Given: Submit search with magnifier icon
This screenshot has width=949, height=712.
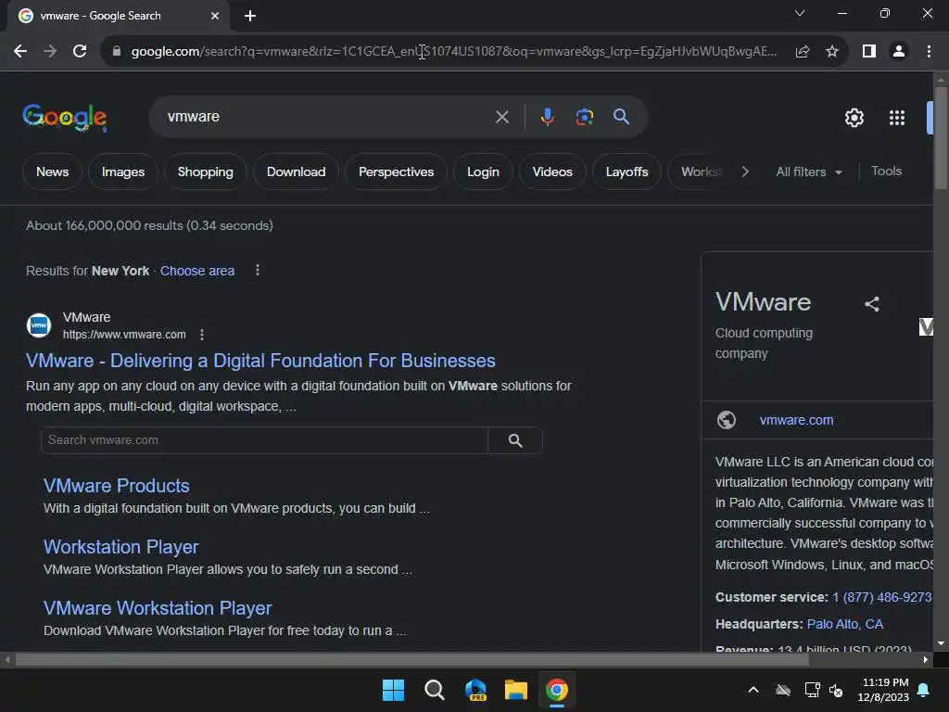Looking at the screenshot, I should coord(622,117).
